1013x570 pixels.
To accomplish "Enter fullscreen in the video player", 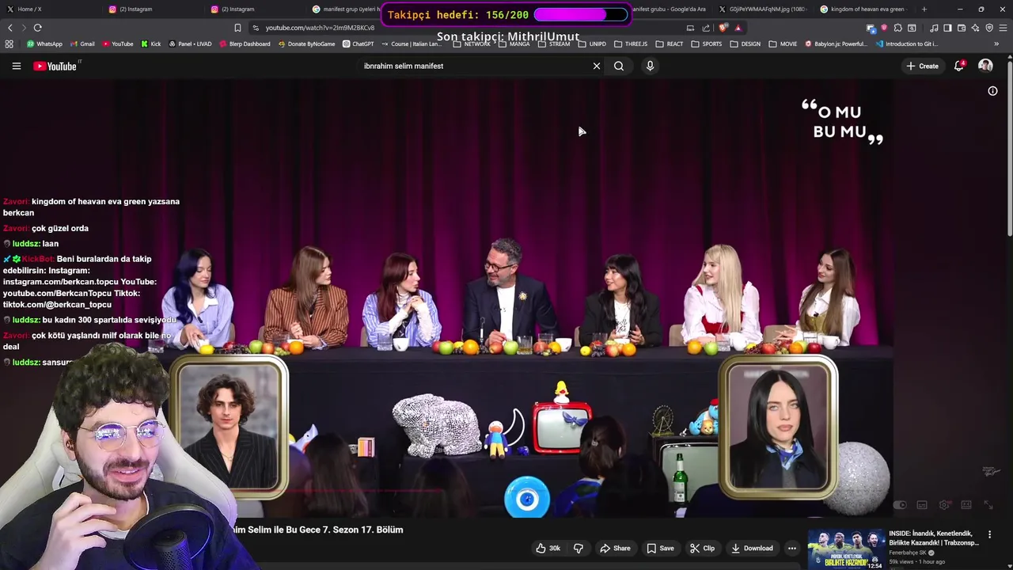I will click(988, 504).
